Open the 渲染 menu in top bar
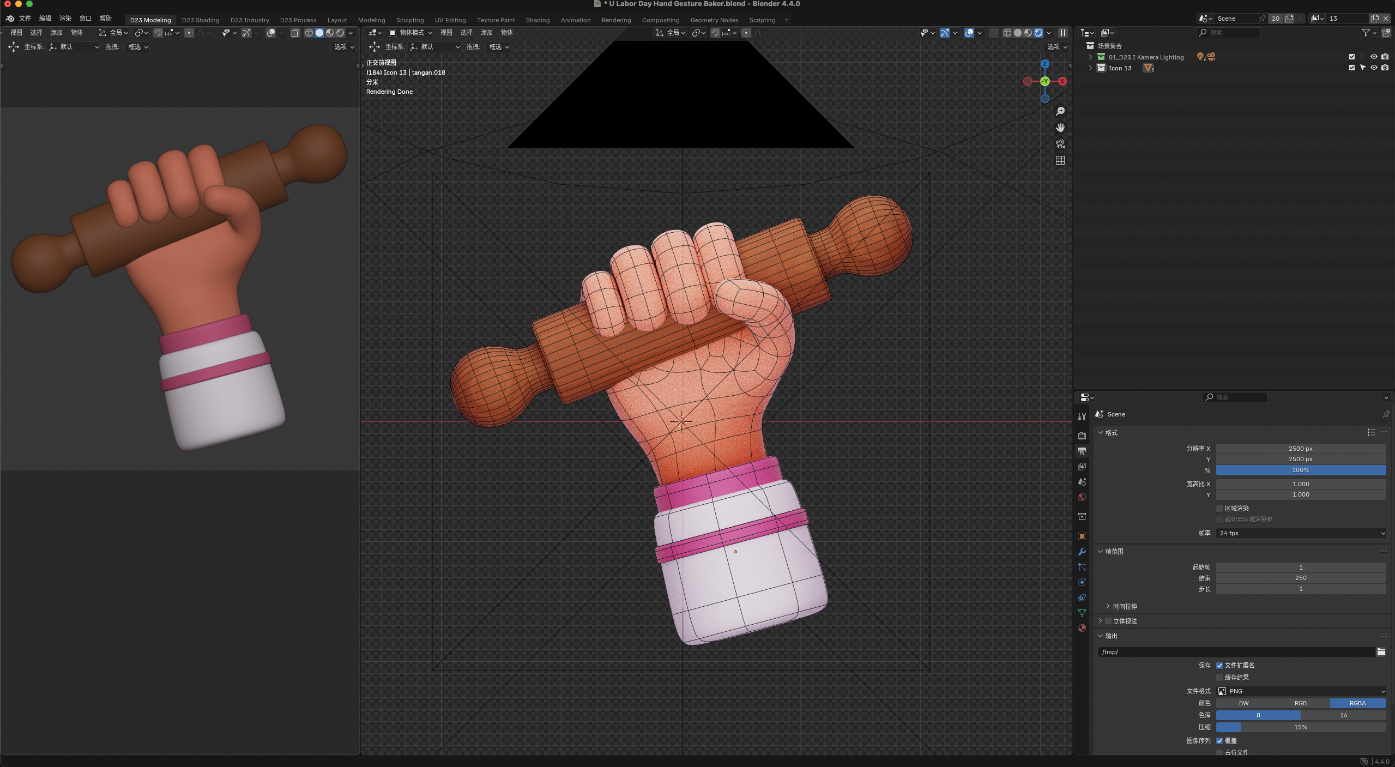The width and height of the screenshot is (1395, 767). [65, 19]
